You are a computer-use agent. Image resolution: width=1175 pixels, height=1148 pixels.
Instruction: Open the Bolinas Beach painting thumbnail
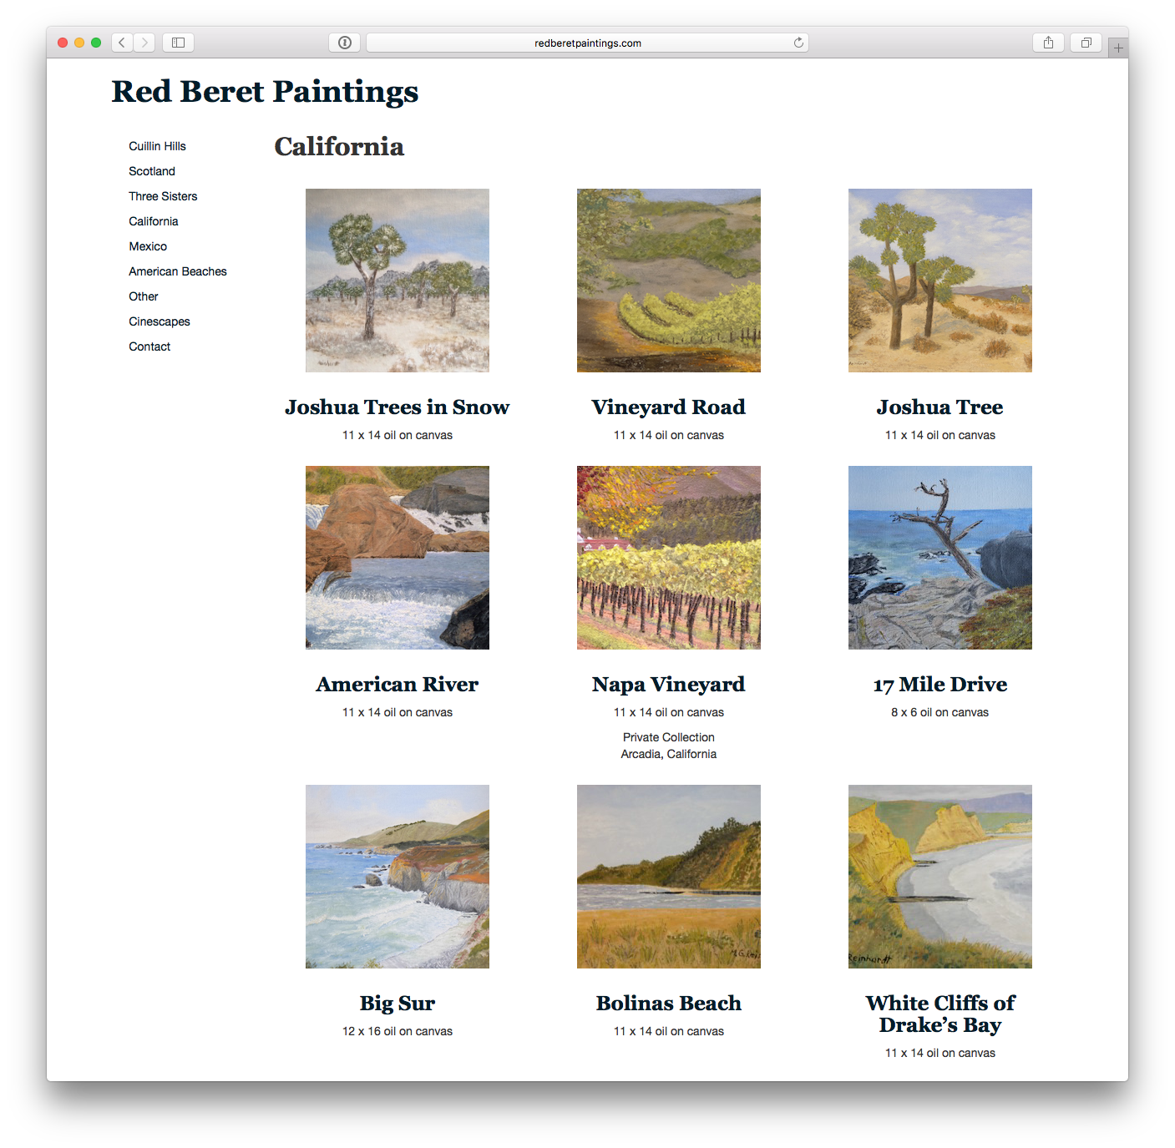[x=669, y=877]
